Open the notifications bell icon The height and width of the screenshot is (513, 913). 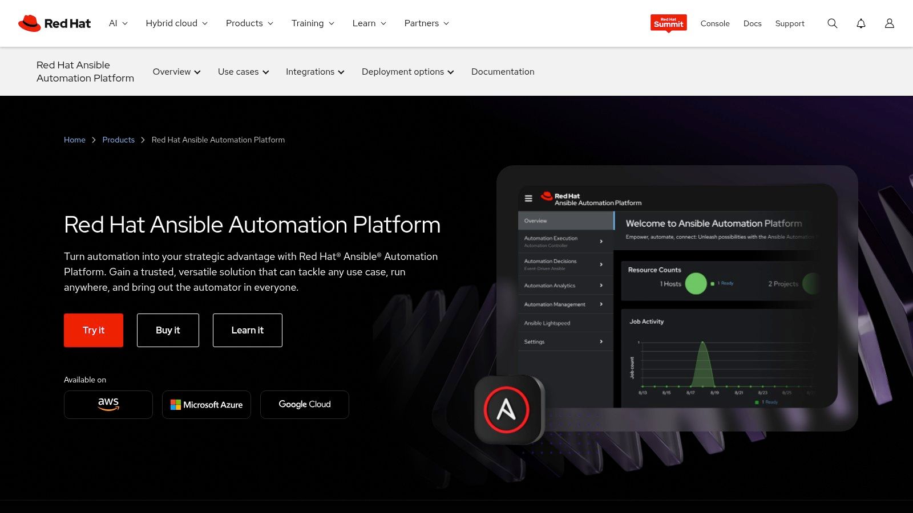pos(861,23)
